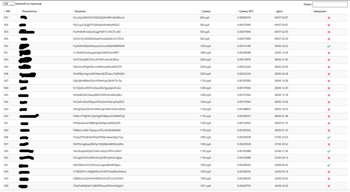Screen dimensions: 350x192
Task: Sort by the Покупатель column header
Action: pos(30,11)
